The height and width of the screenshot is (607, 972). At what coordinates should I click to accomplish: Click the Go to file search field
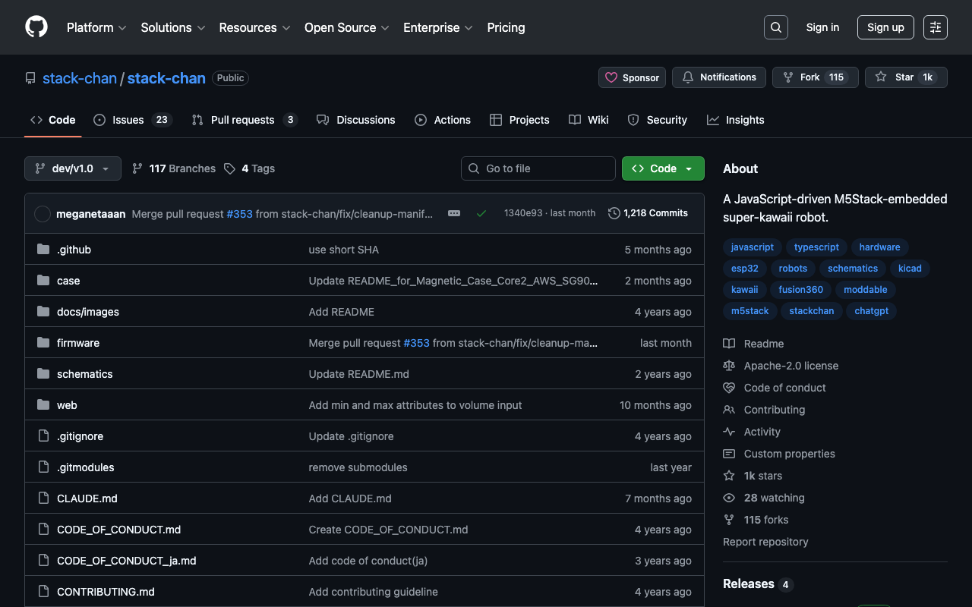(538, 168)
